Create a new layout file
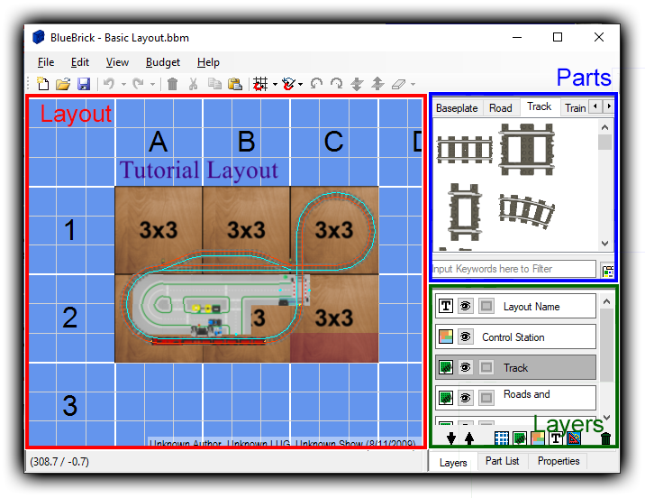Screen dimensions: 645x498 (42, 84)
